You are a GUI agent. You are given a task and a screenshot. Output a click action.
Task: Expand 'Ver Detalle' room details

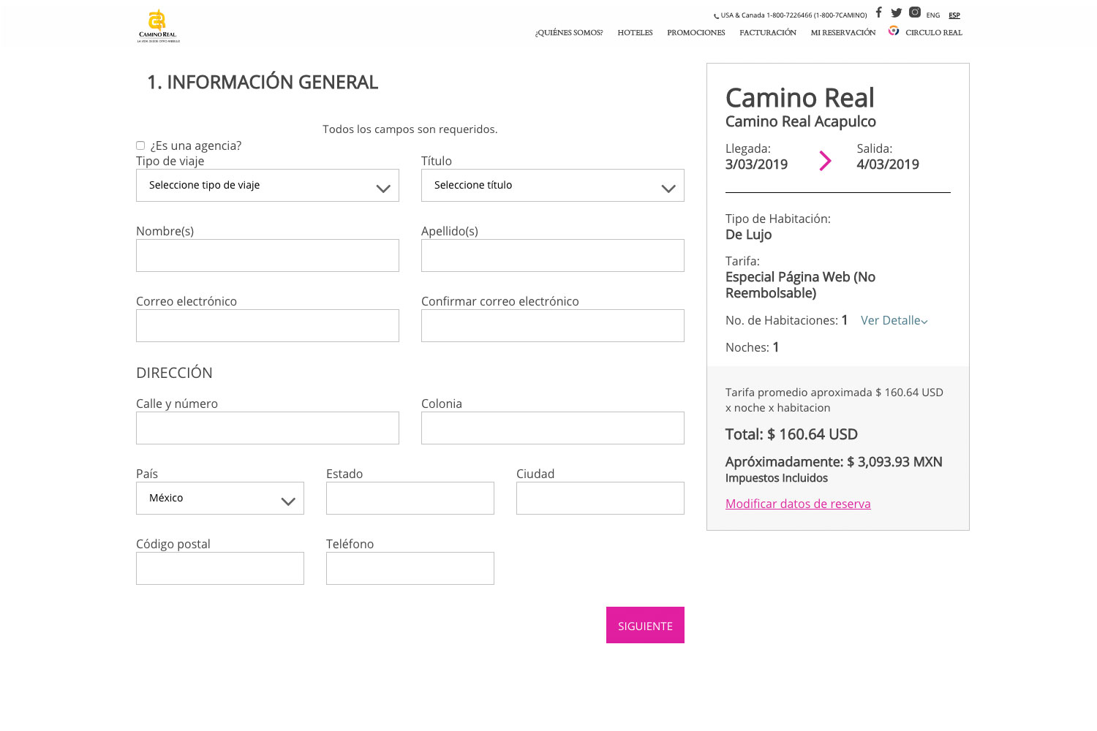click(894, 321)
